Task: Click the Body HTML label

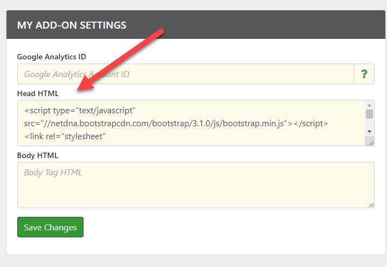Action: [38, 155]
